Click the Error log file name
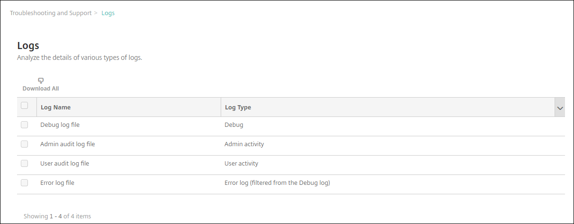 point(57,183)
